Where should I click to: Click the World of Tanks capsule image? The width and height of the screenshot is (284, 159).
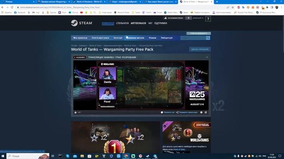[186, 132]
